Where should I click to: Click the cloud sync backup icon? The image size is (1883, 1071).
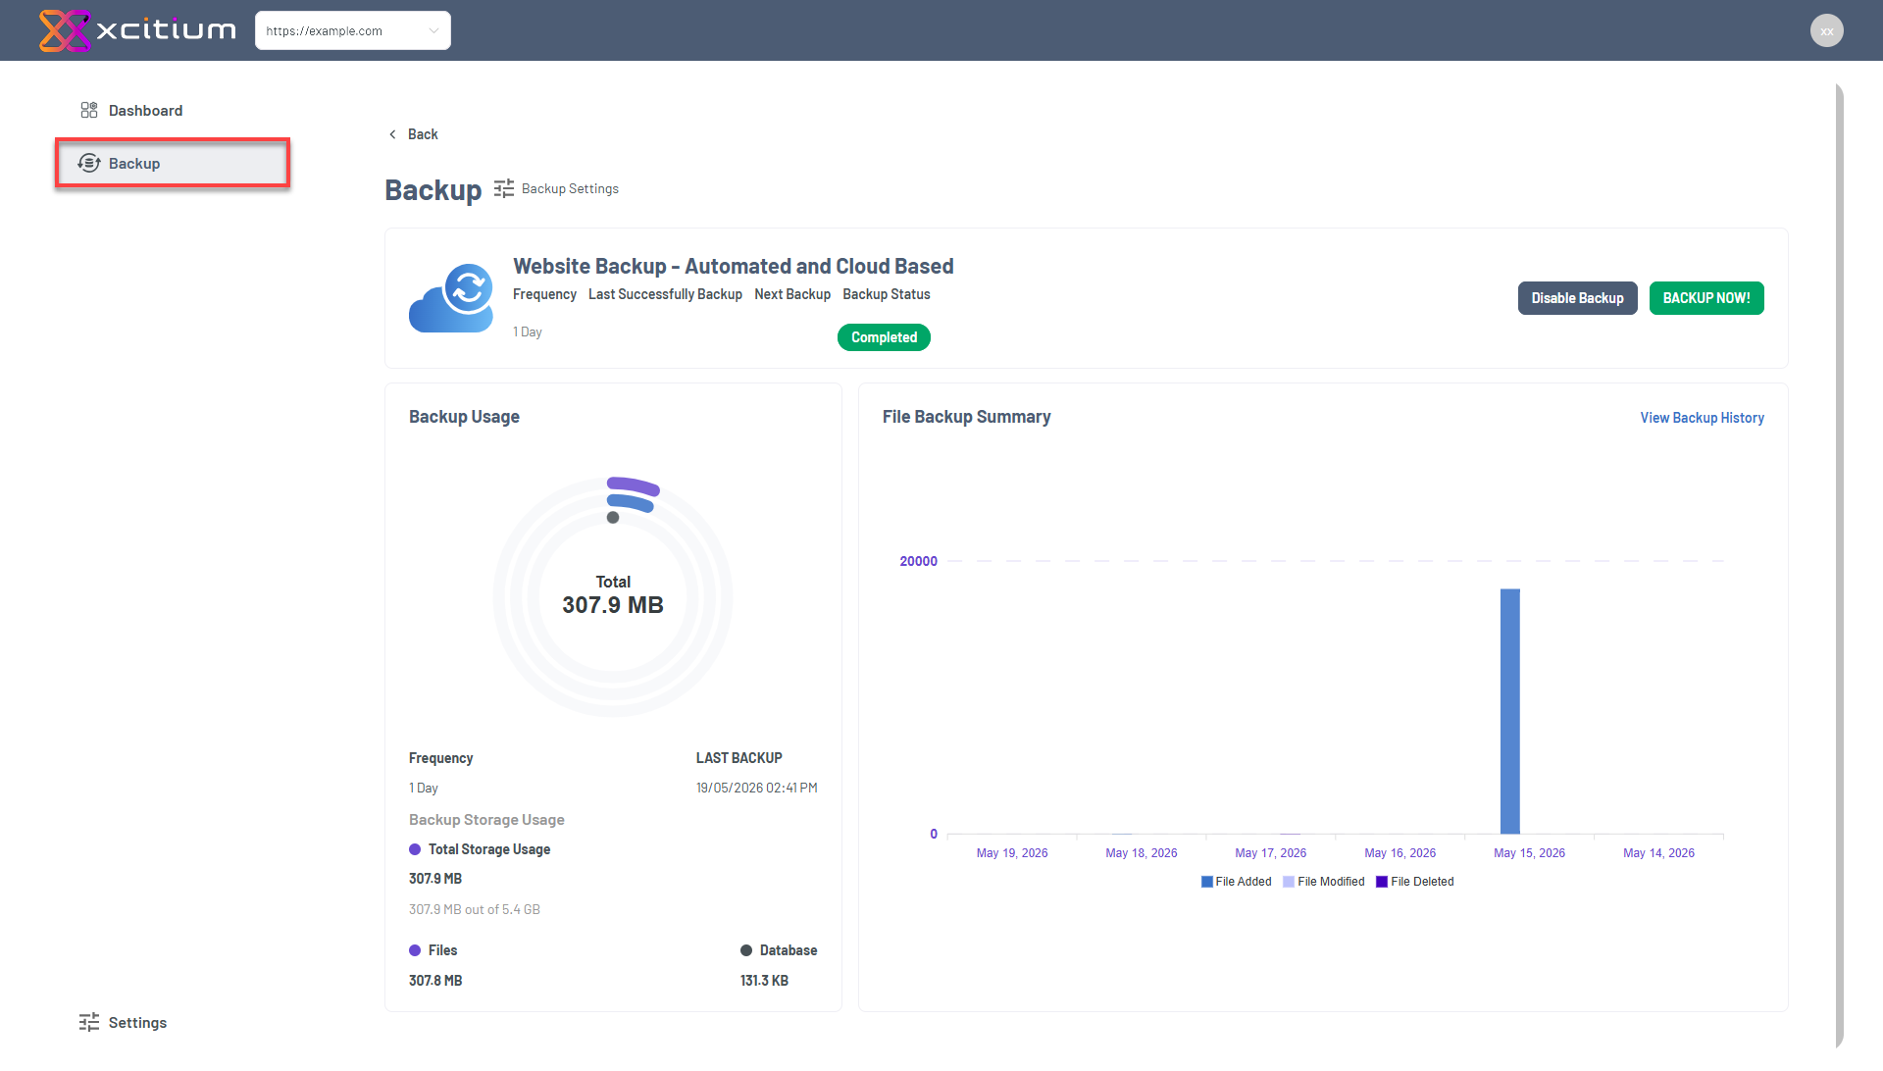click(451, 298)
